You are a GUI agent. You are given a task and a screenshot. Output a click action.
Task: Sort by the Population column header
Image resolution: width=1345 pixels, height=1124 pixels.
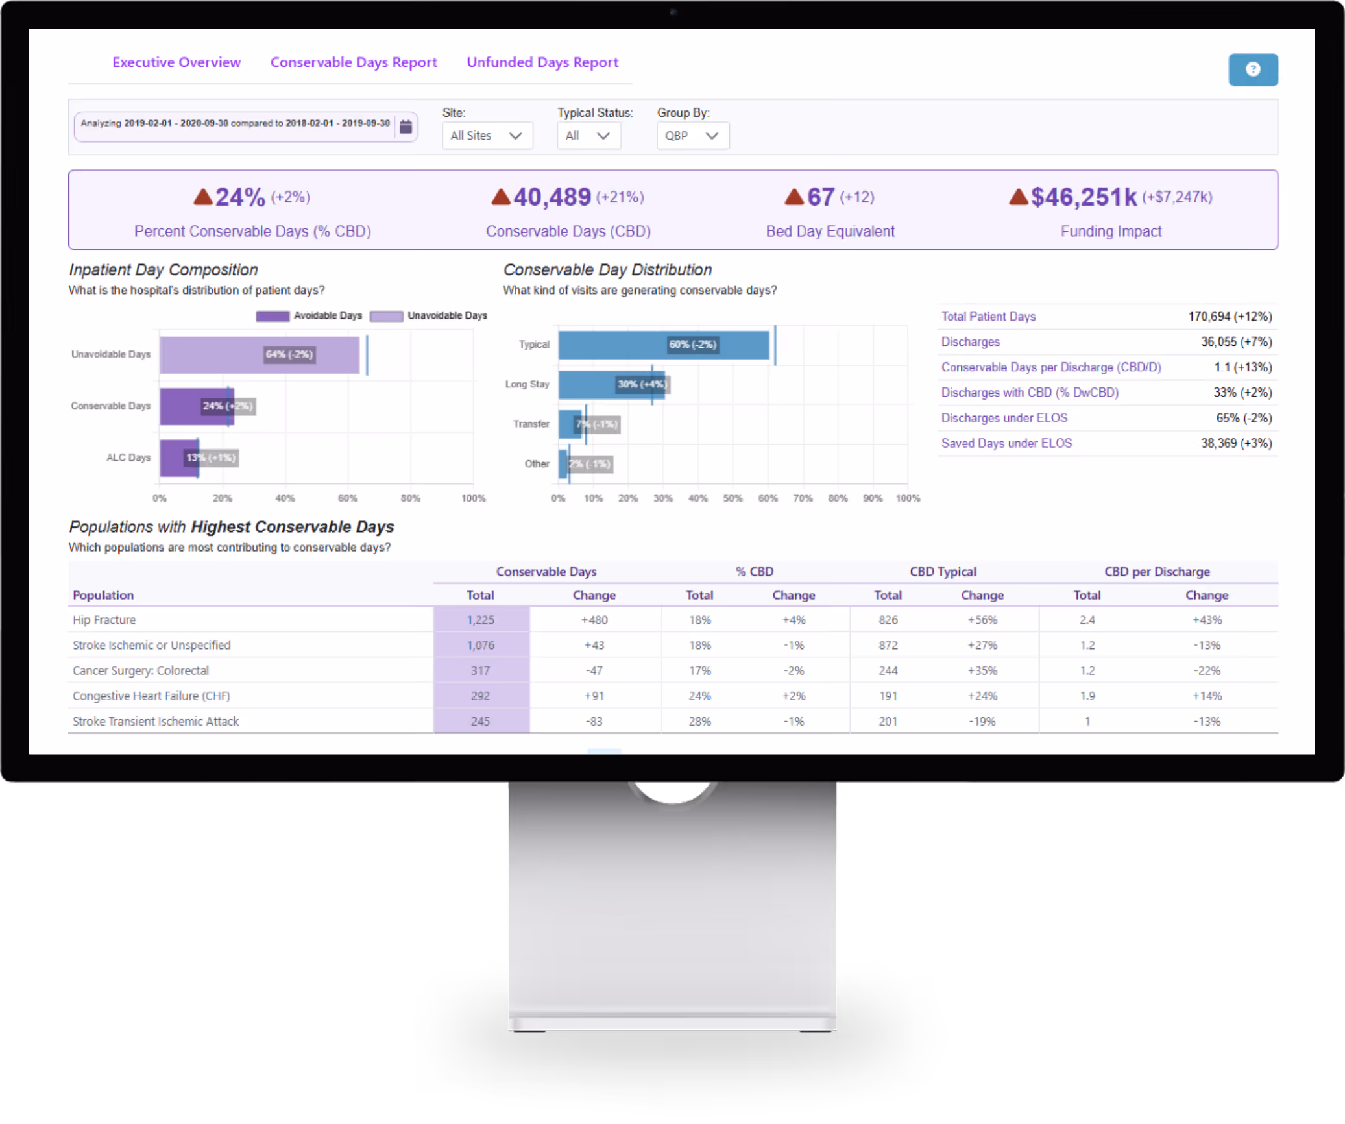tap(103, 595)
